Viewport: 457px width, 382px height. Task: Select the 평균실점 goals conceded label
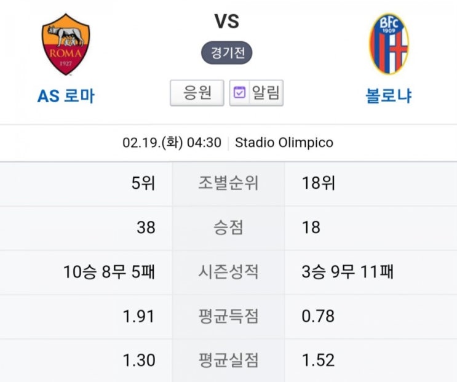(228, 360)
